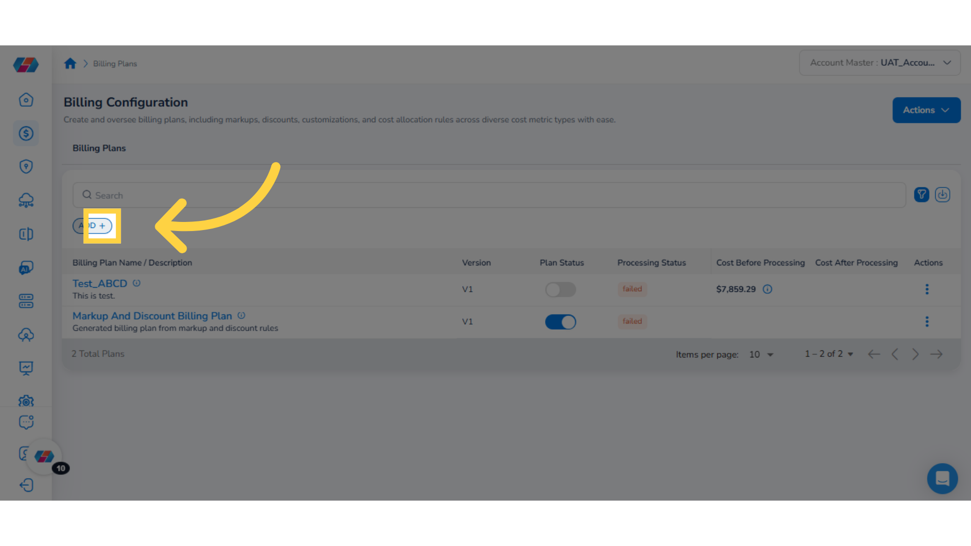971x546 pixels.
Task: Open the settings gear sidebar icon
Action: tap(26, 401)
